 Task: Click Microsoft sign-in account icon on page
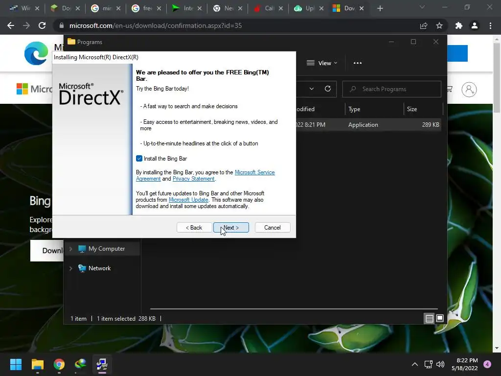point(469,89)
